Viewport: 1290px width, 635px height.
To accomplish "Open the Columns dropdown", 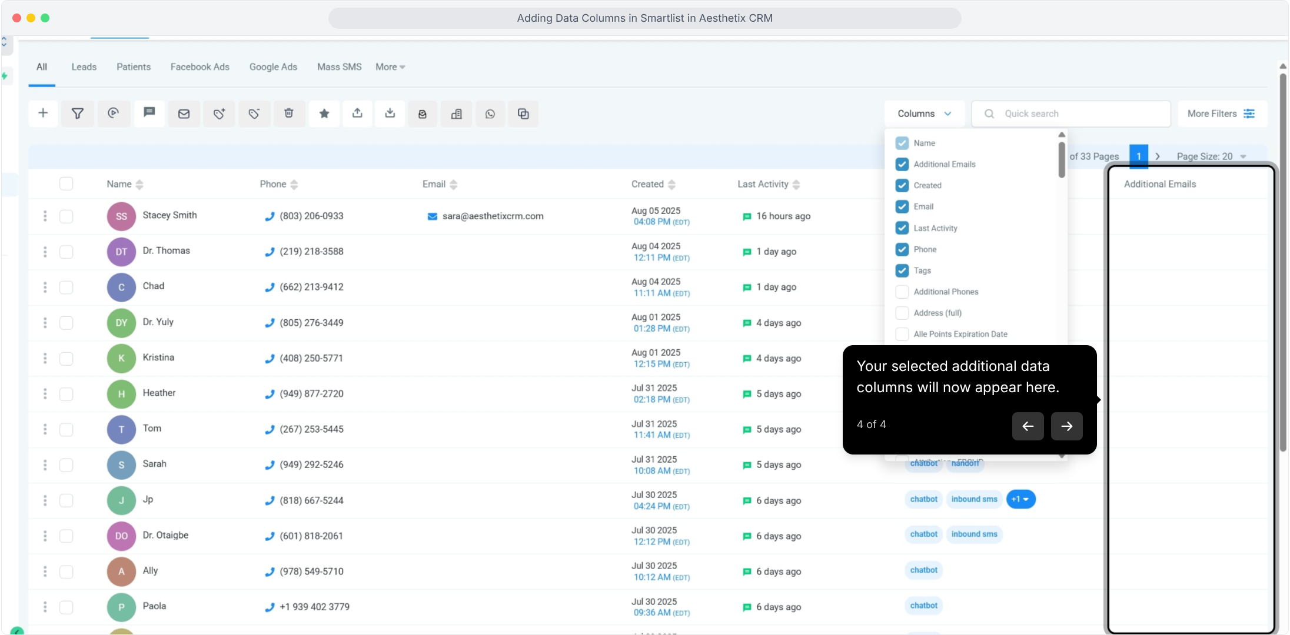I will click(924, 113).
